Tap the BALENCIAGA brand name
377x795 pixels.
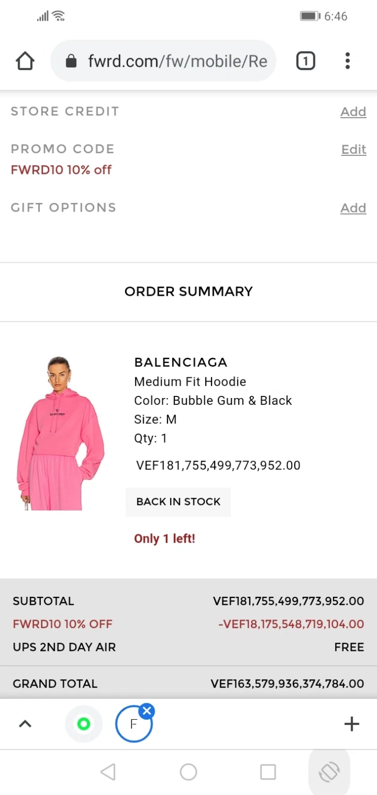181,363
